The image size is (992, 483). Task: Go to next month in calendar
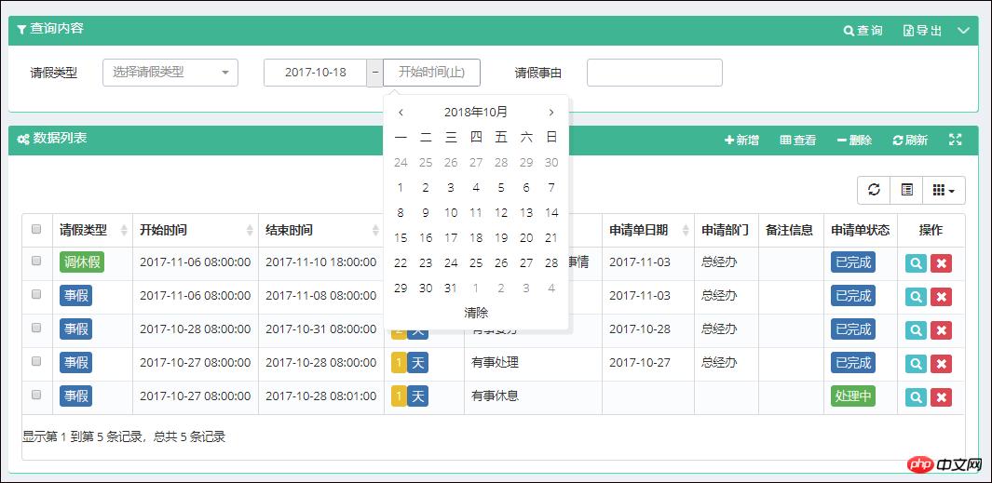click(x=551, y=112)
